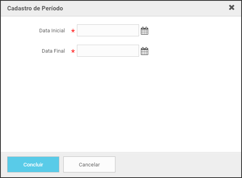Click the red asterisk beside Data Final
The image size is (242, 178).
tap(73, 51)
